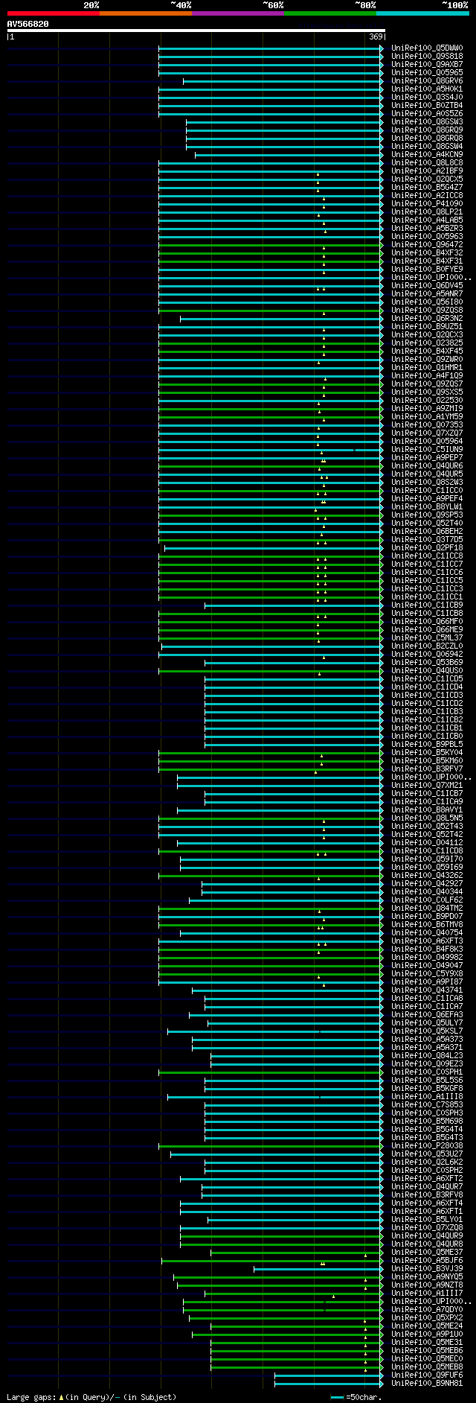Select hit label UniRef100_Q66MF0
This screenshot has width=476, height=1403.
tap(427, 621)
